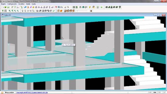Click the solid orange cube render icon
Screen dimensions: 167x94
pyautogui.click(x=61, y=11)
